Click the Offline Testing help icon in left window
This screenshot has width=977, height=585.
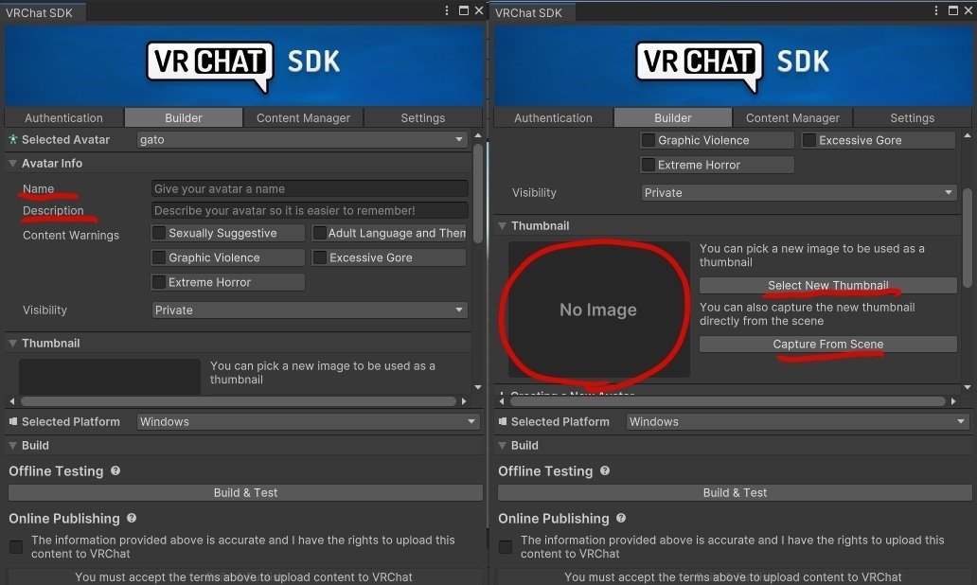115,471
